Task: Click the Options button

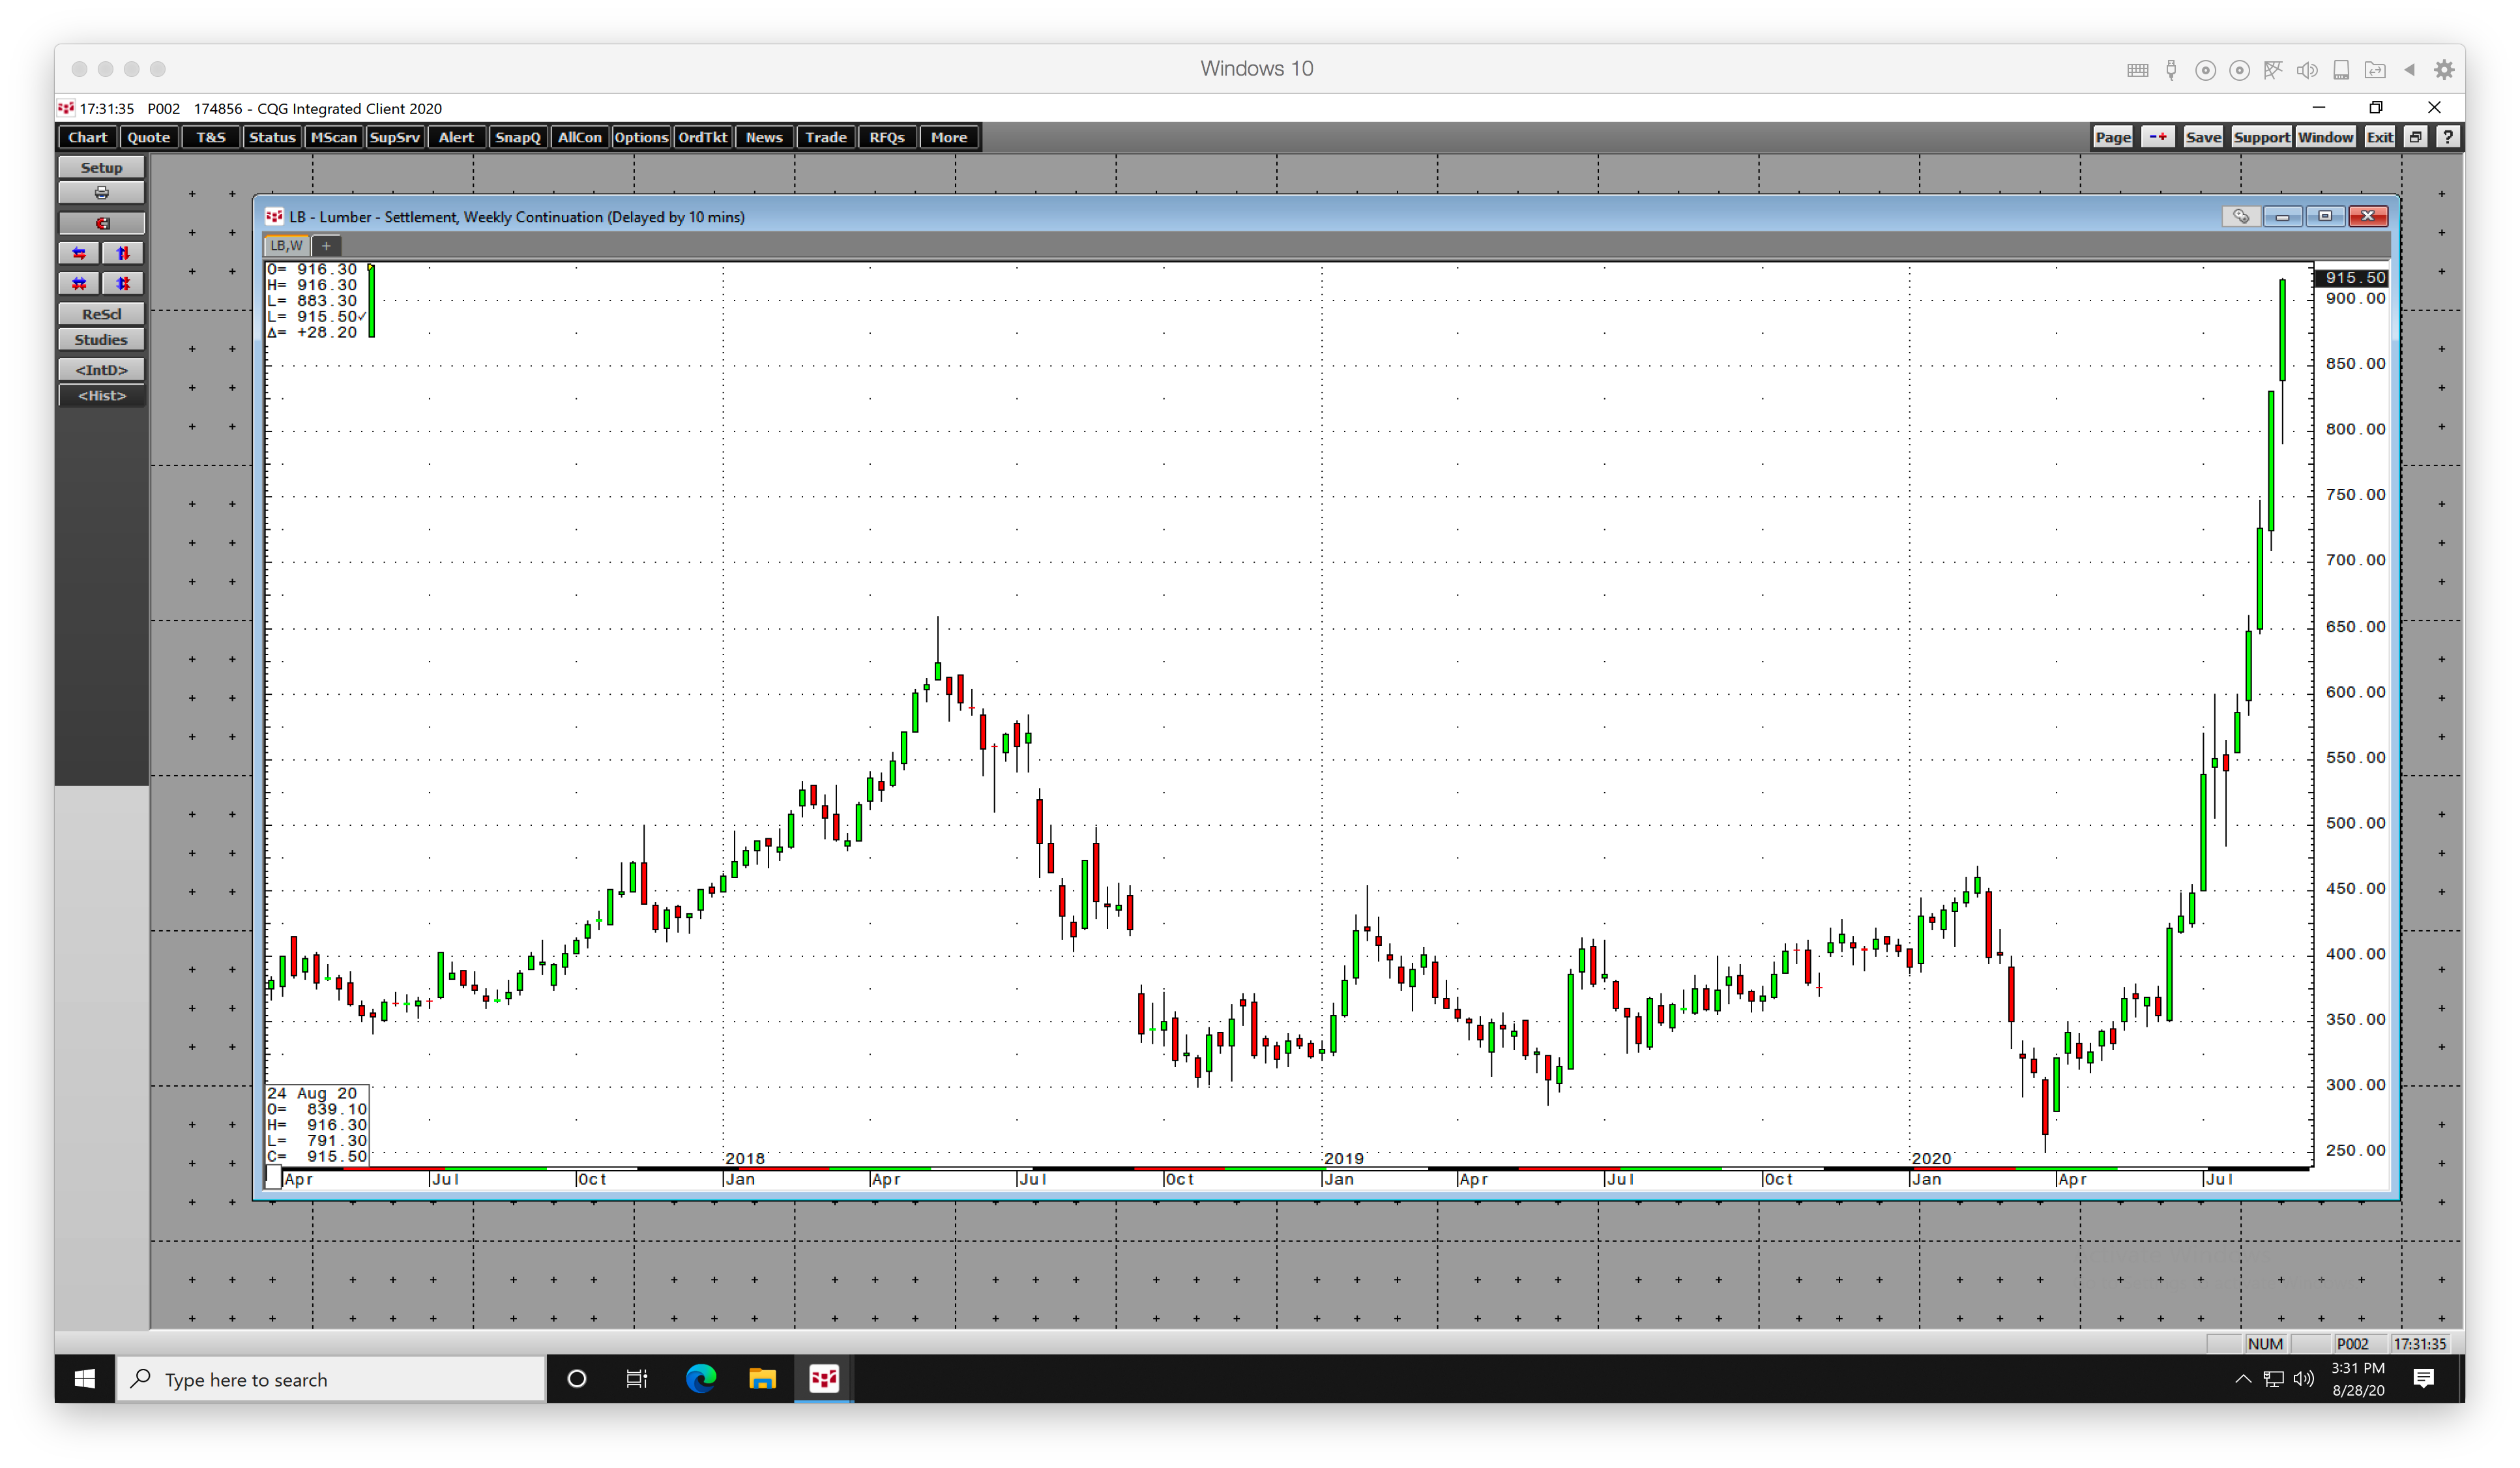Action: pos(641,137)
